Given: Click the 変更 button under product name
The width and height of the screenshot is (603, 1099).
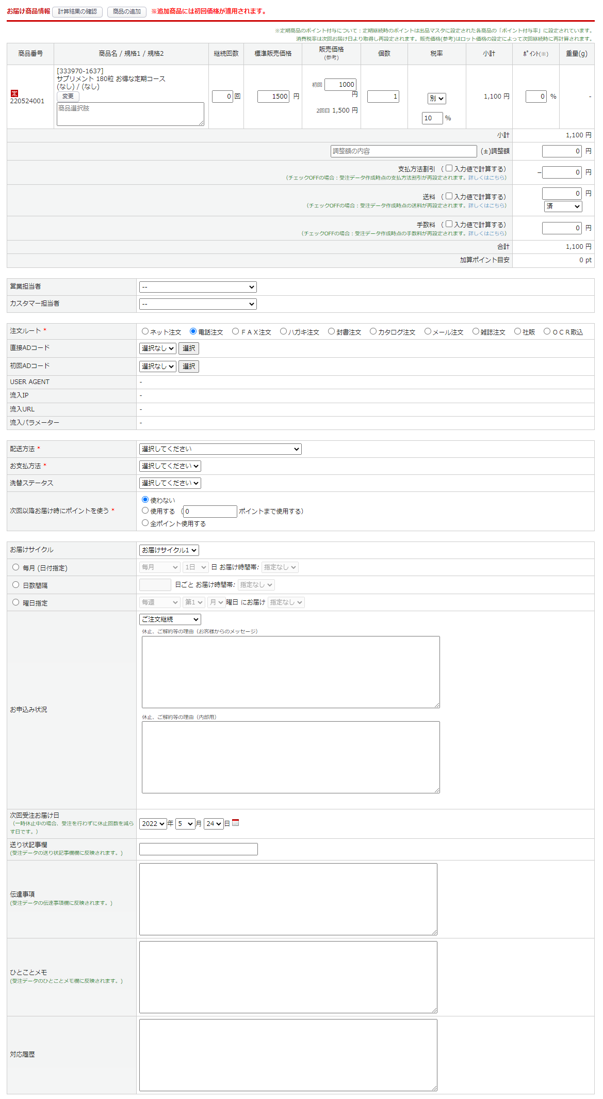Looking at the screenshot, I should point(68,97).
